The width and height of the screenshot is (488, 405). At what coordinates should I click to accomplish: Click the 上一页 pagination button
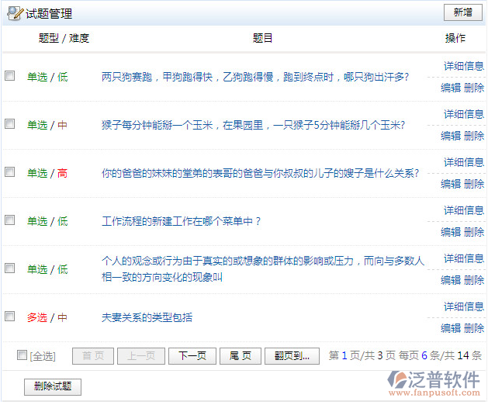coord(141,356)
